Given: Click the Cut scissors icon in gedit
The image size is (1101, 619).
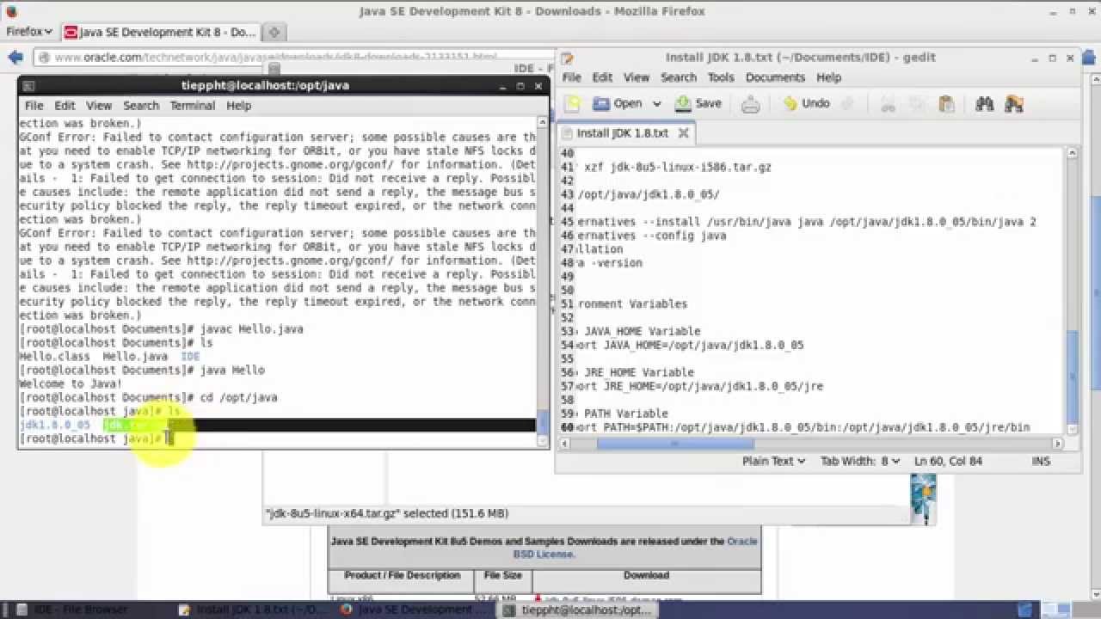Looking at the screenshot, I should 888,104.
